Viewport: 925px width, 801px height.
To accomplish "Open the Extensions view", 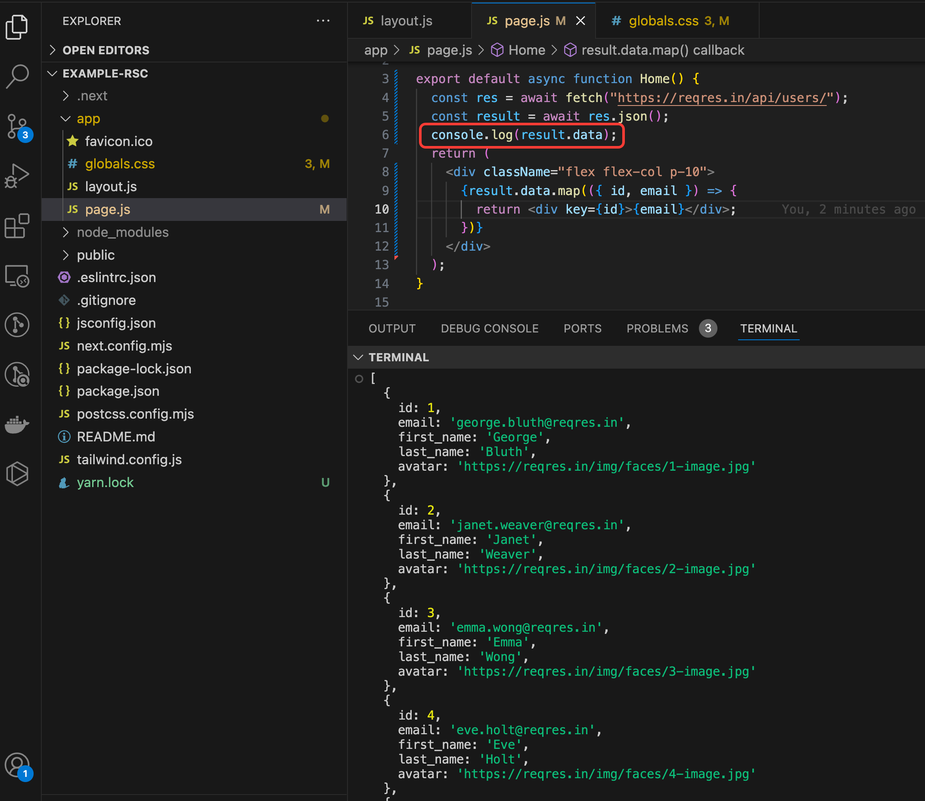I will [17, 226].
